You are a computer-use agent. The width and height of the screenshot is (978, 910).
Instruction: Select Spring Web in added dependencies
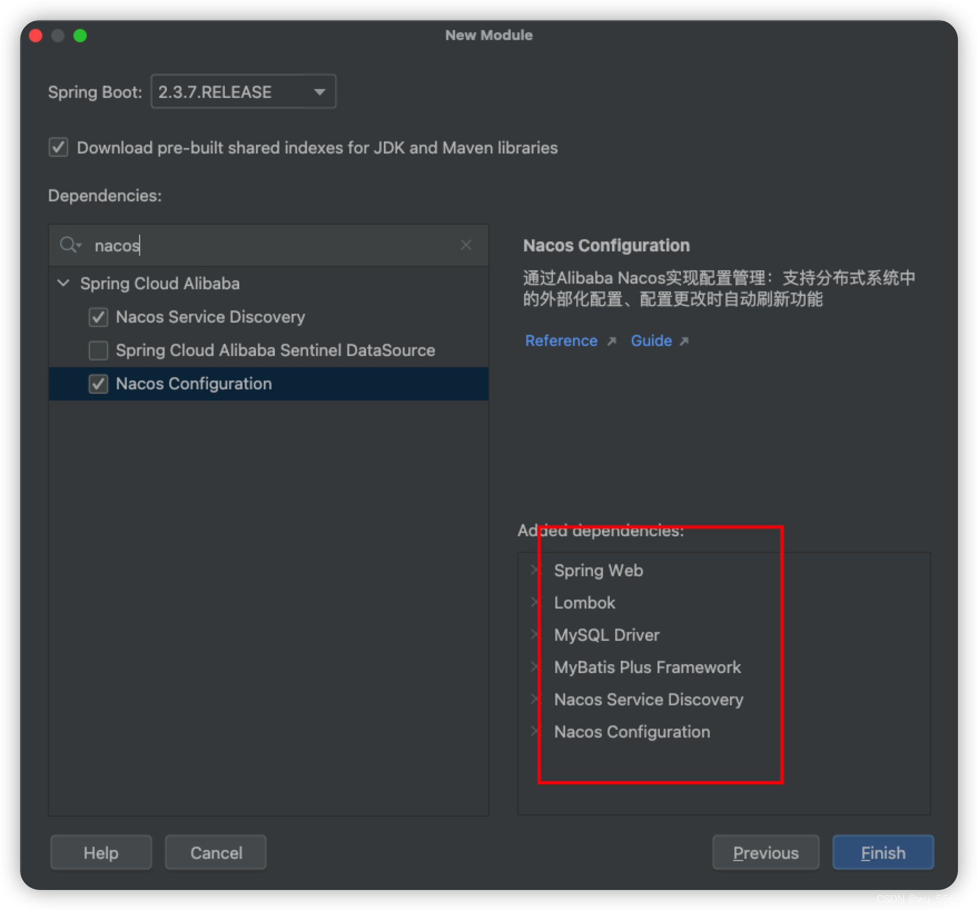(599, 570)
